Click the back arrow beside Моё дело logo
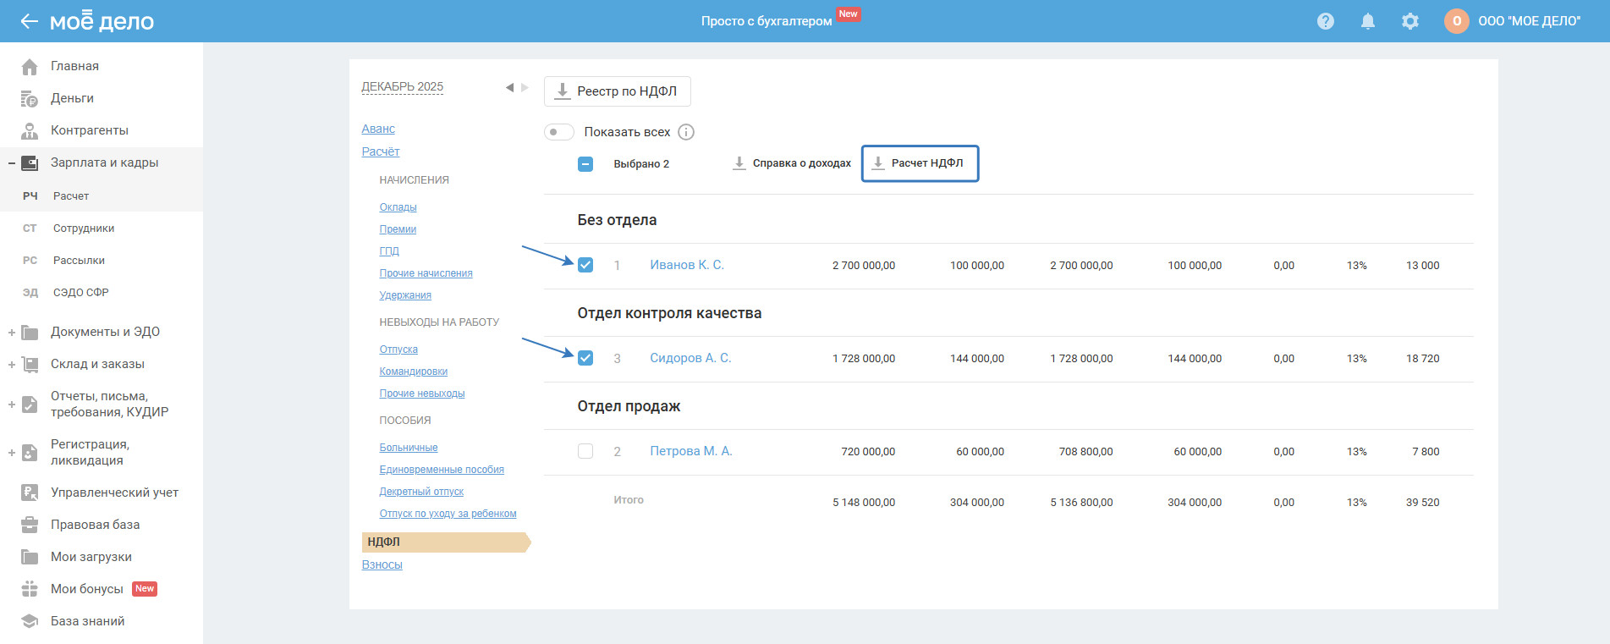 pos(30,21)
